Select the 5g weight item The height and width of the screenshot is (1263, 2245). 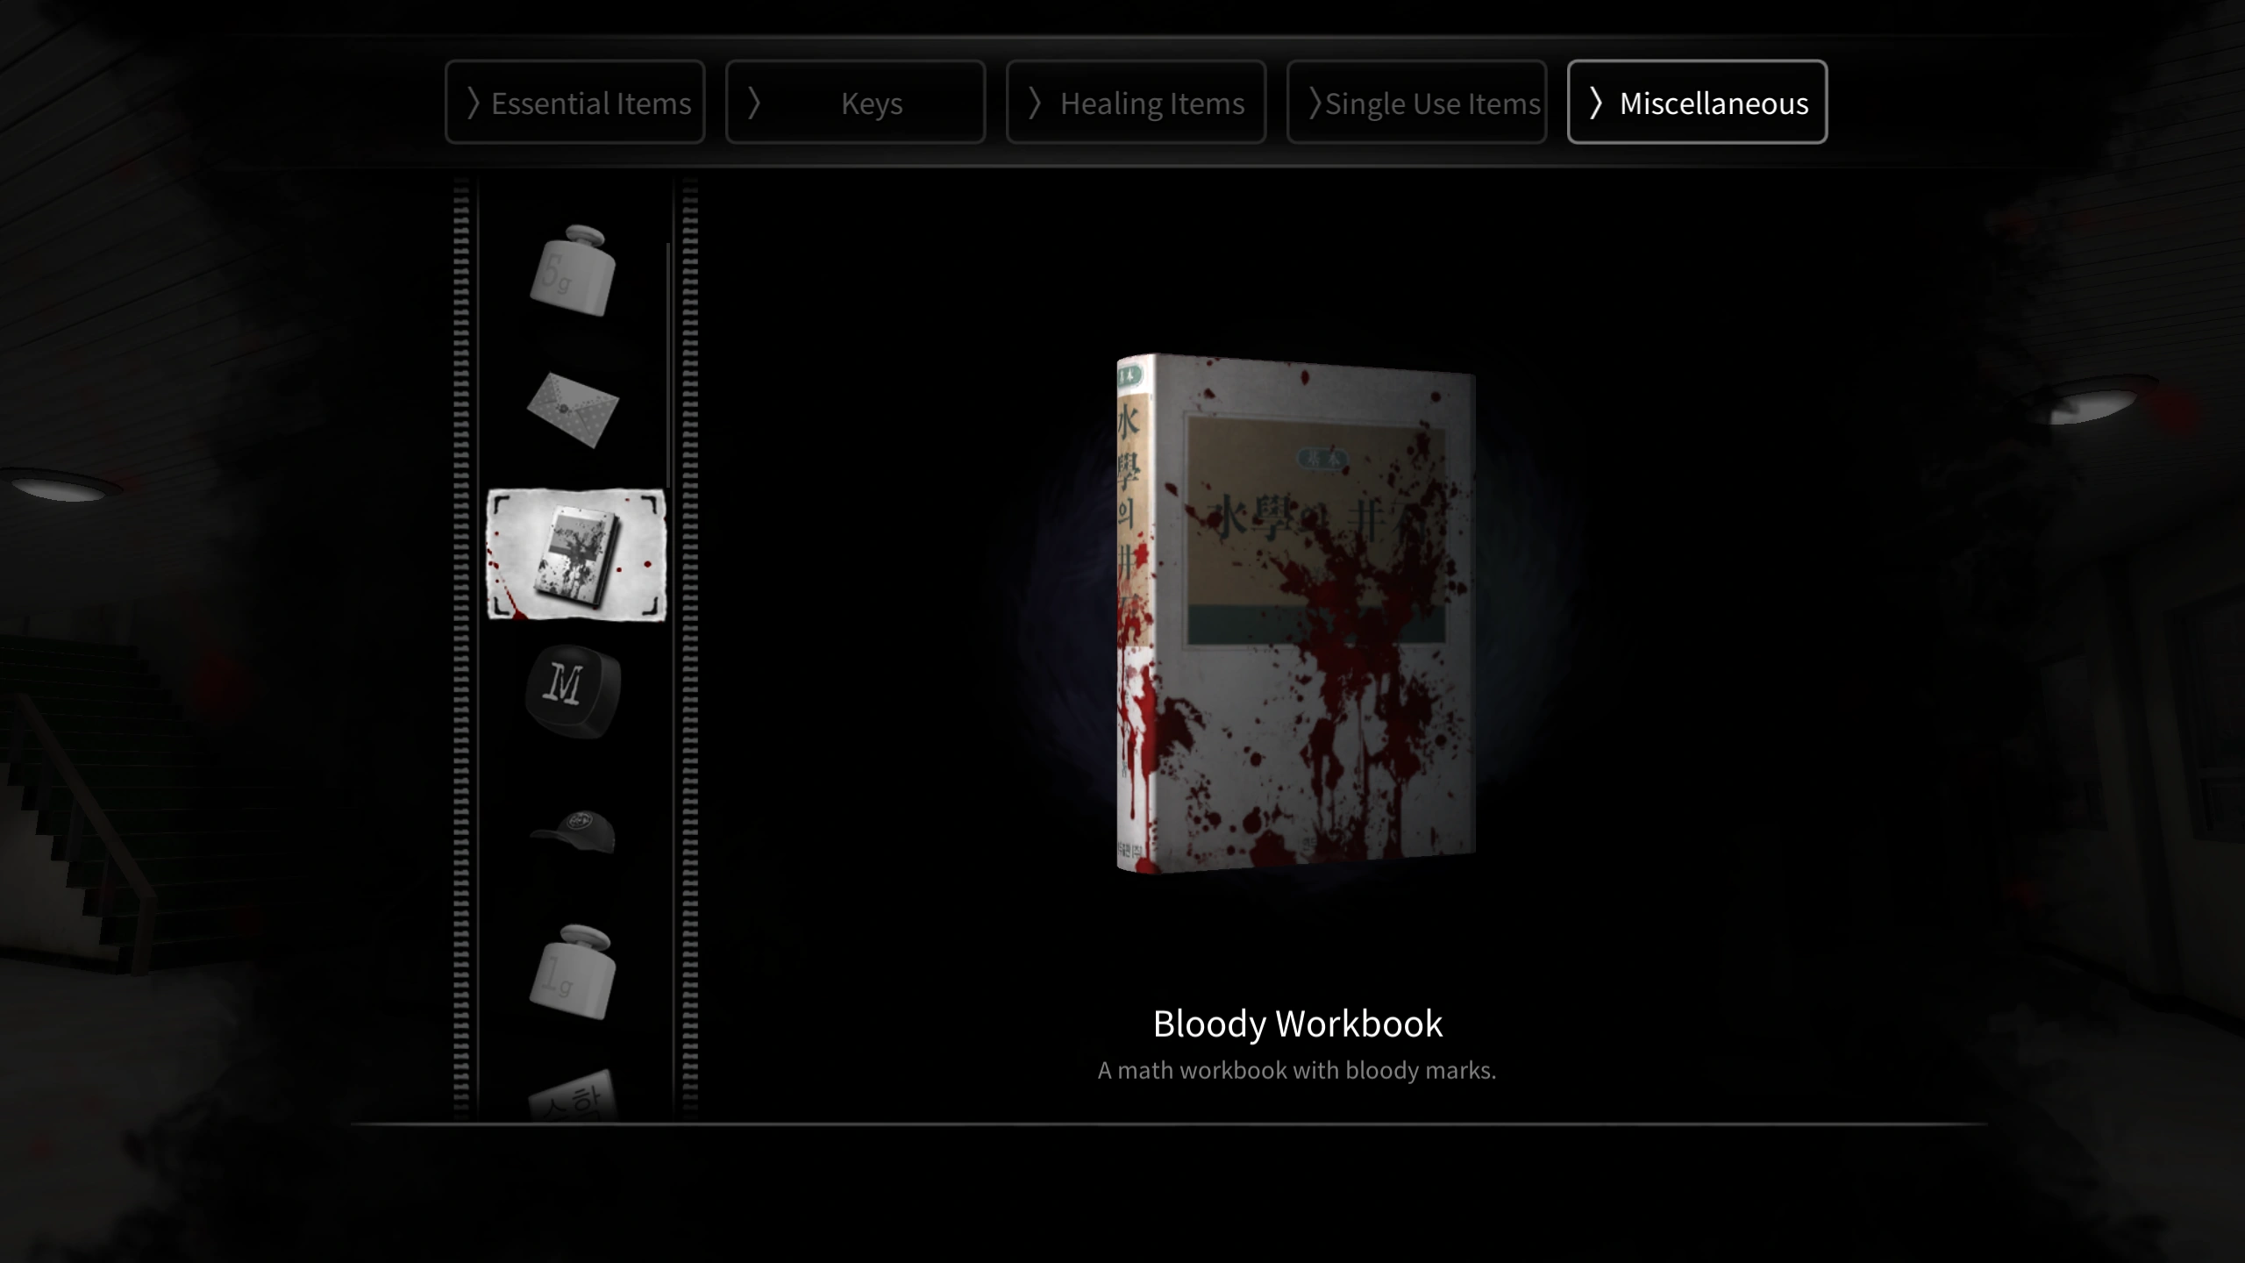[x=572, y=270]
